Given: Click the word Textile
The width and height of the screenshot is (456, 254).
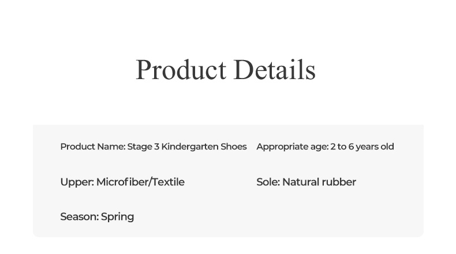Looking at the screenshot, I should coord(168,182).
